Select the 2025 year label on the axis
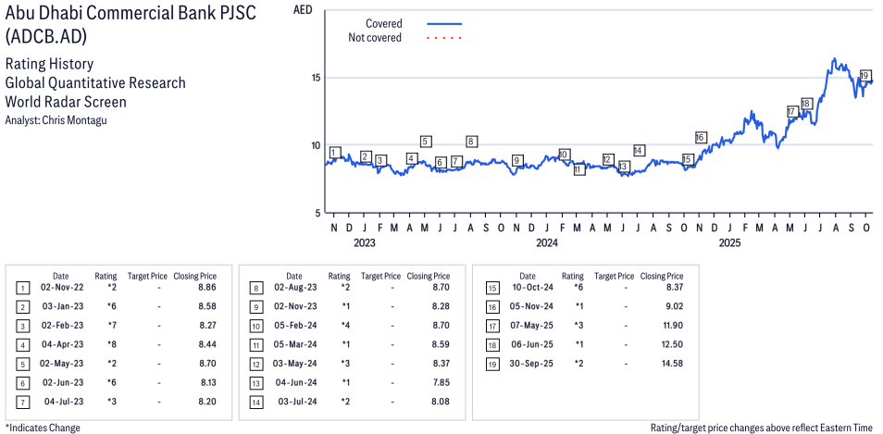 (730, 243)
